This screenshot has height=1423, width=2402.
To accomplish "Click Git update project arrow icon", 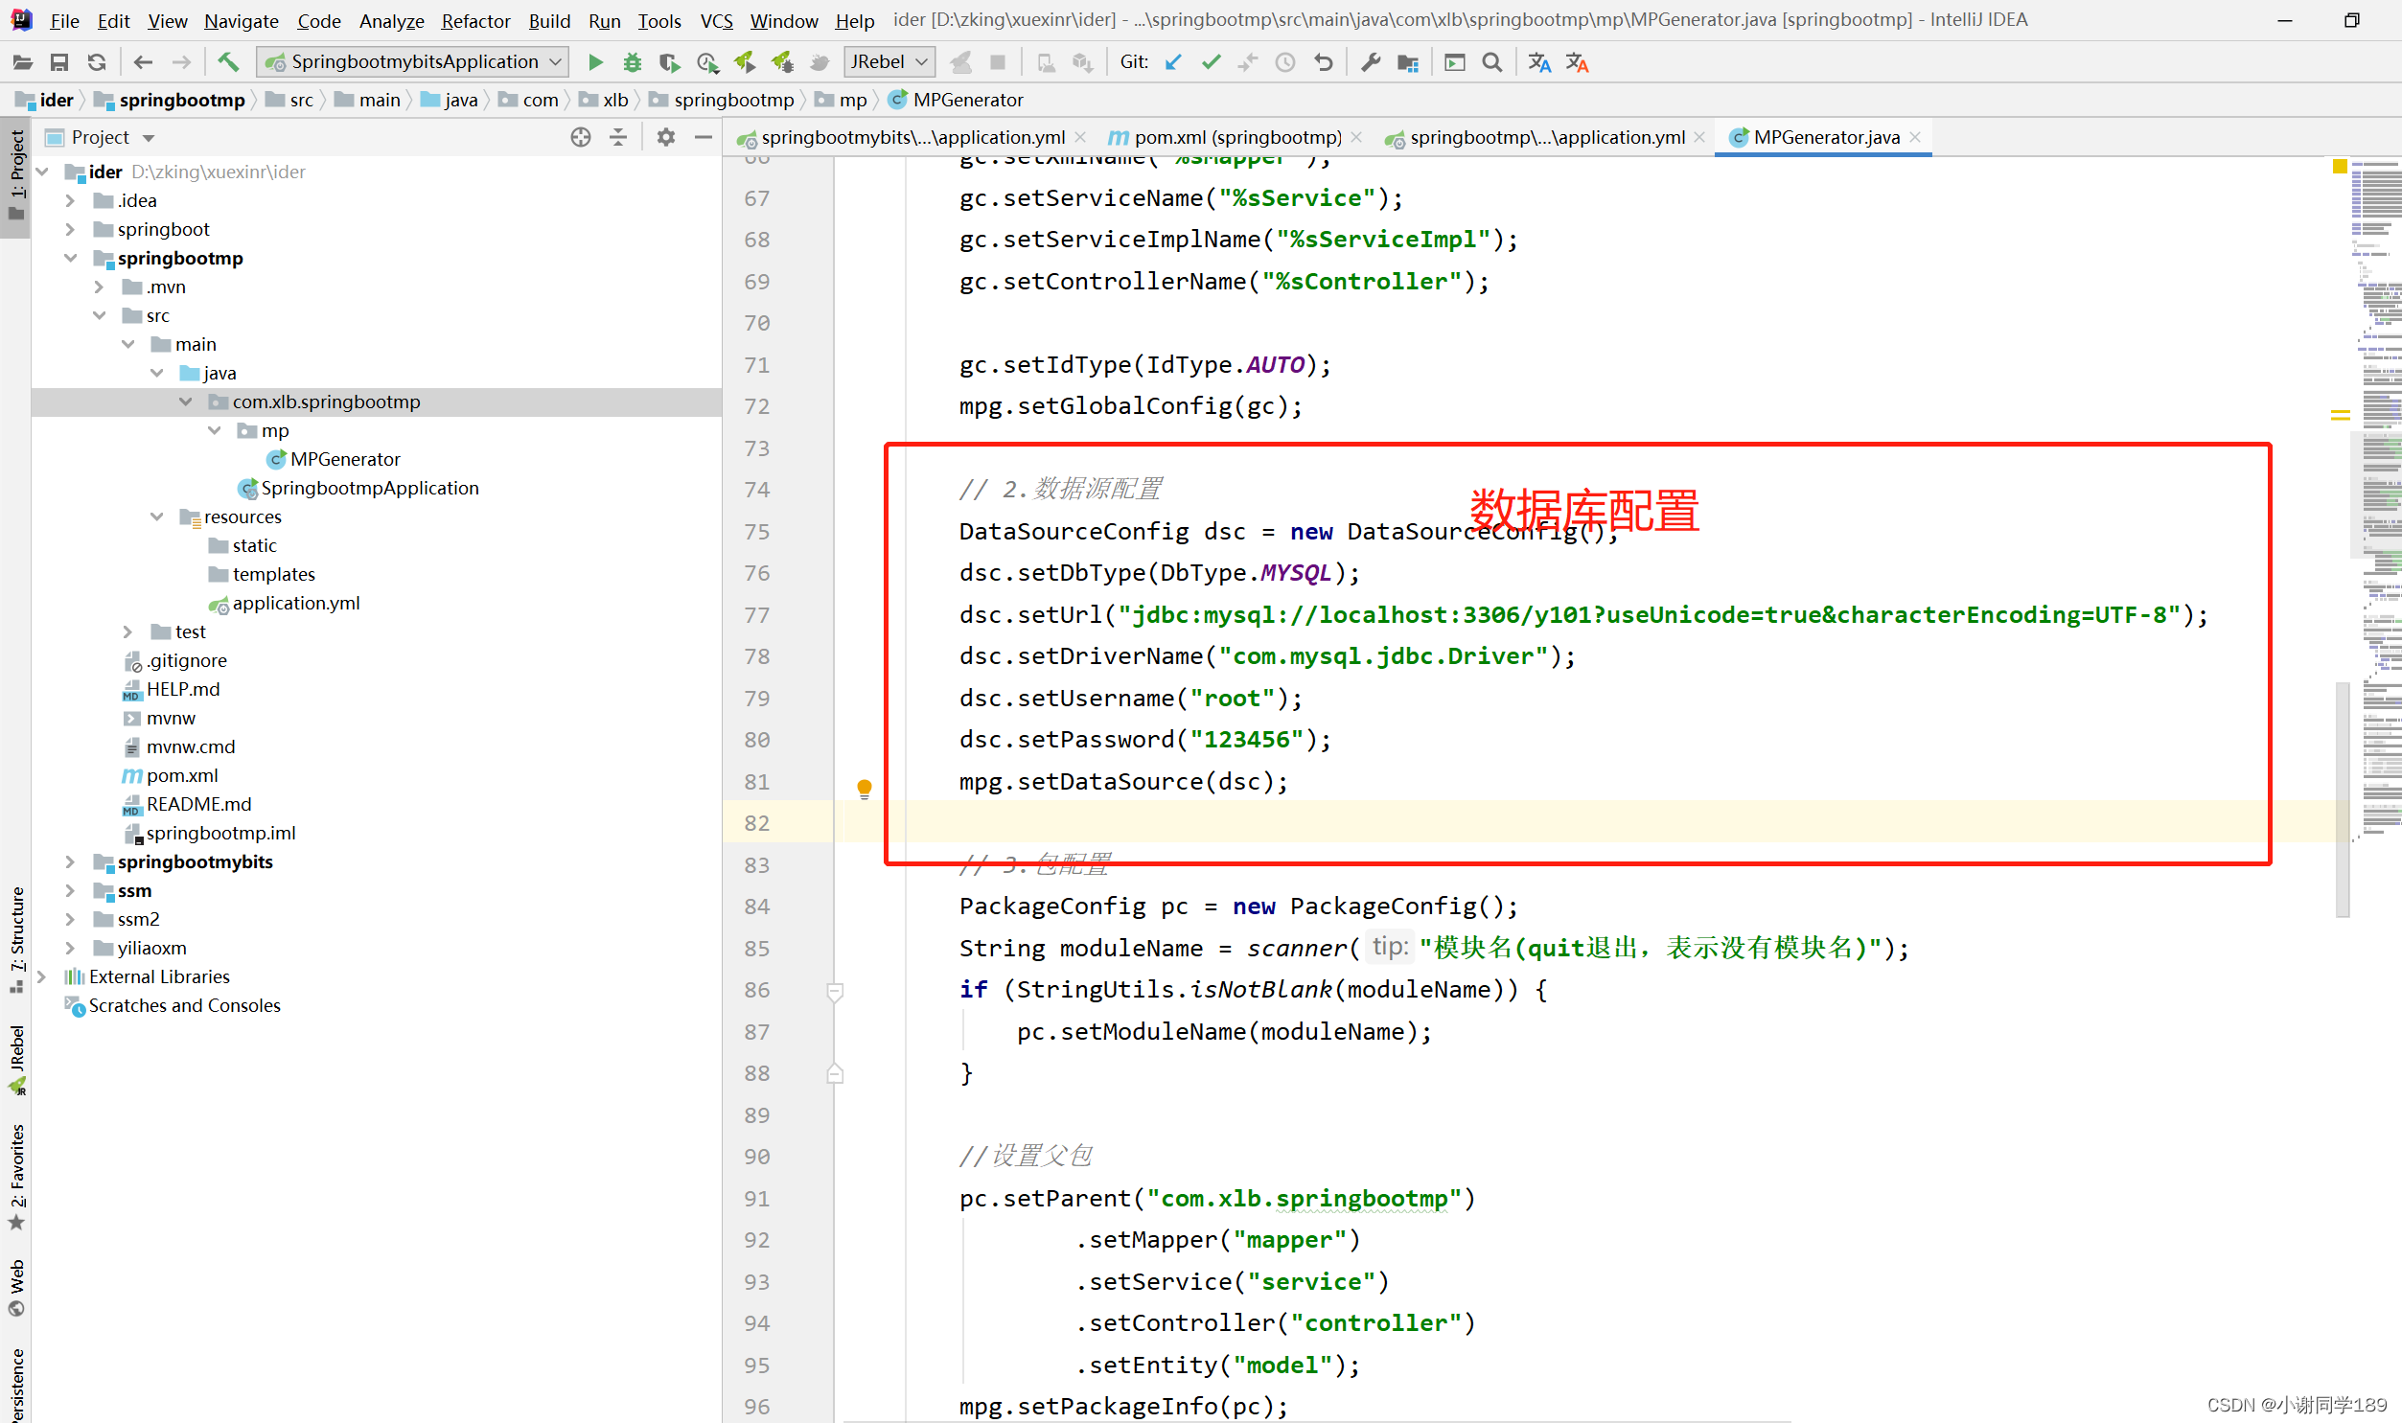I will pos(1172,62).
